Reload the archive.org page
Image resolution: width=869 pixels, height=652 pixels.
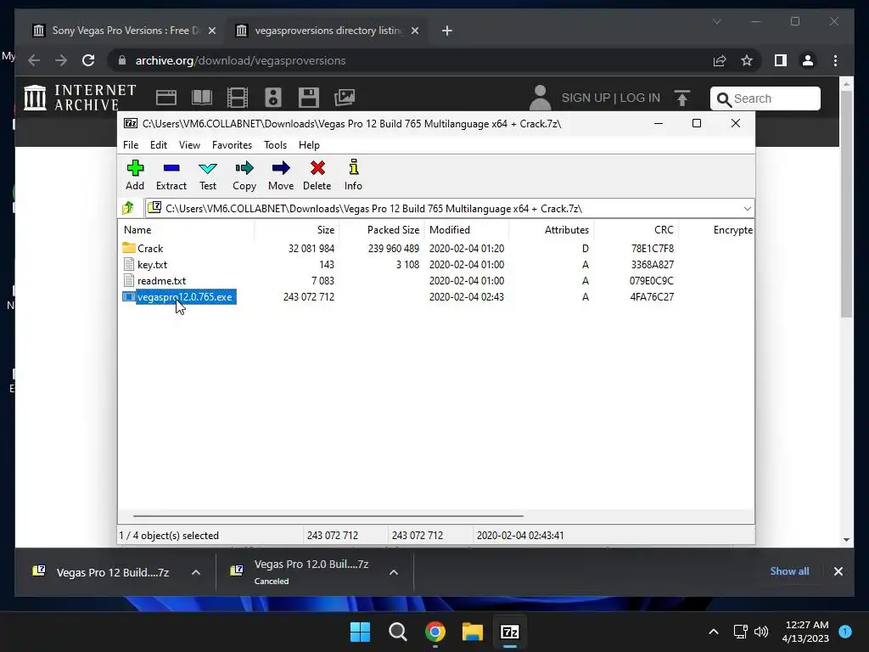point(88,60)
